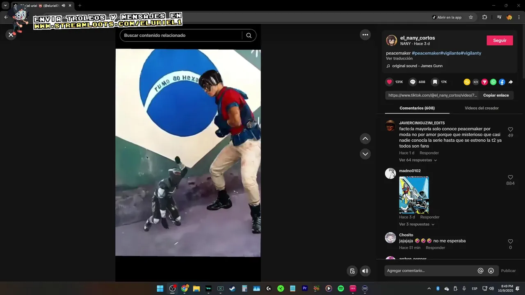Click 'Copiar enlace' button
Image resolution: width=525 pixels, height=295 pixels.
tap(496, 95)
